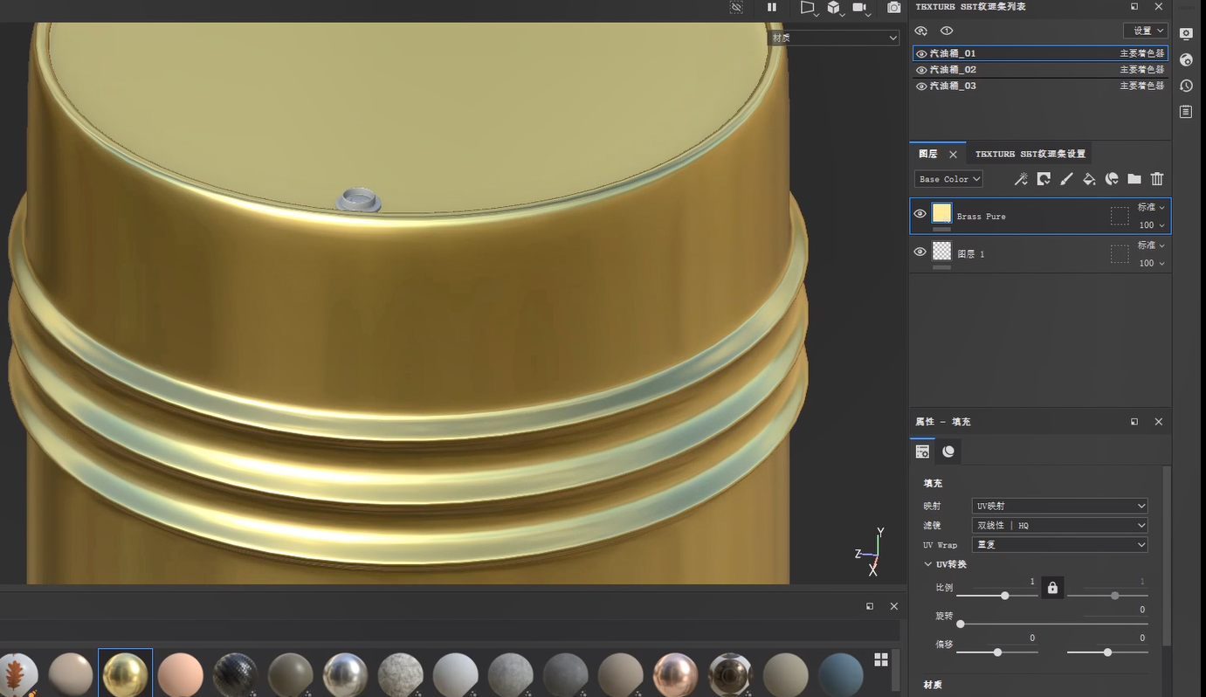Switch to the 图层 tab
The height and width of the screenshot is (697, 1206).
click(928, 154)
